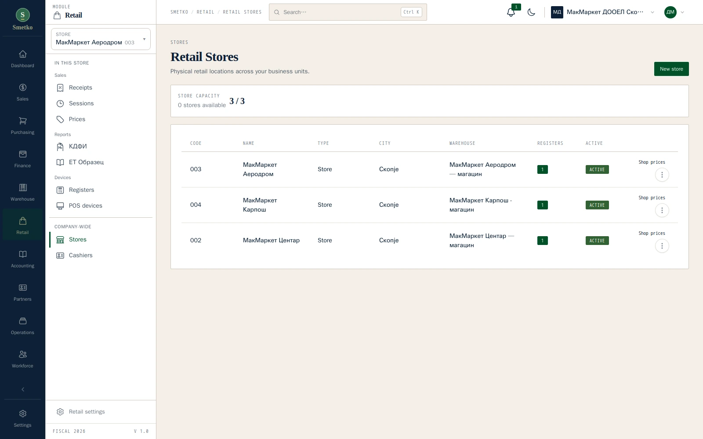Screen dimensions: 703x439
Task: Open the Workforce module
Action: click(x=22, y=360)
